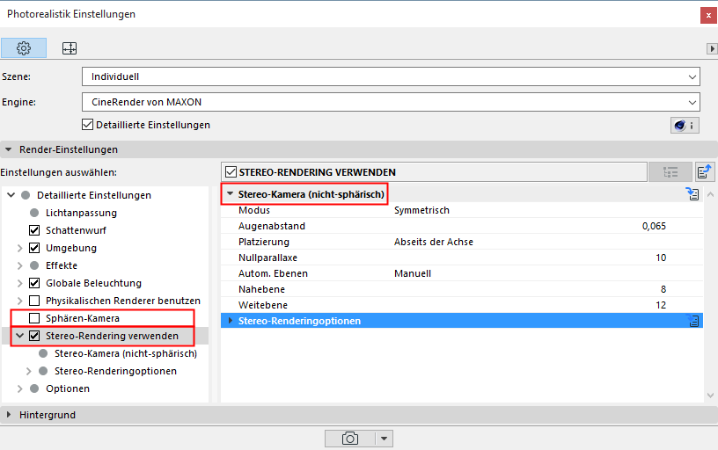The height and width of the screenshot is (450, 718).
Task: Click the Weitebene label
Action: pos(263,305)
